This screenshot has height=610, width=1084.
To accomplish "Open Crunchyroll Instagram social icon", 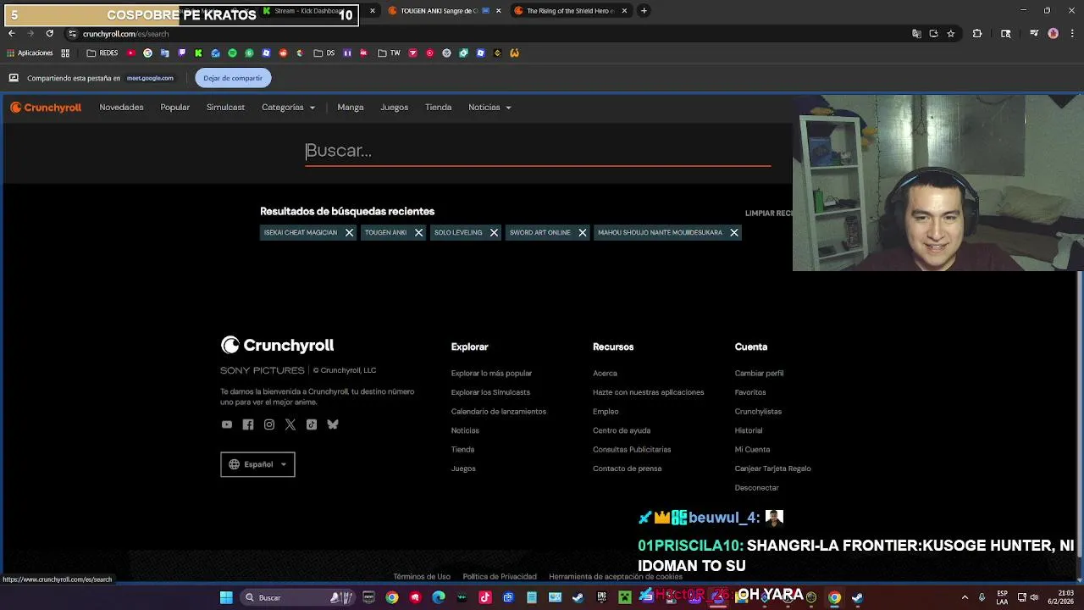I will [269, 424].
